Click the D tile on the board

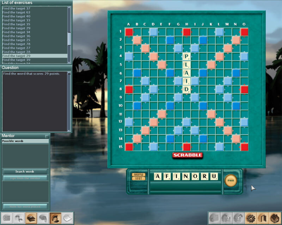coord(186,89)
